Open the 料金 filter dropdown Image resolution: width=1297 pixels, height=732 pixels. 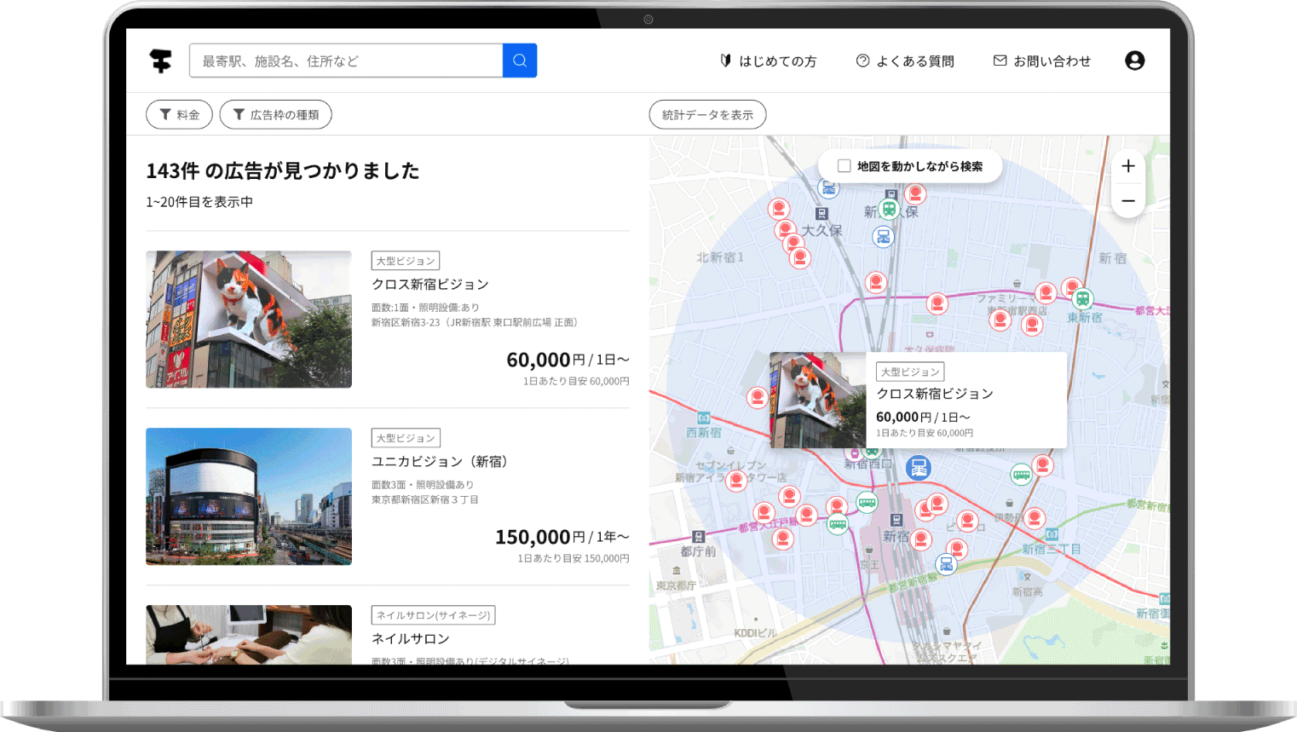pos(179,115)
